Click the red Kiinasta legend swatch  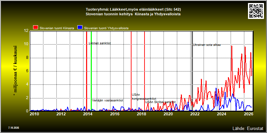point(36,28)
